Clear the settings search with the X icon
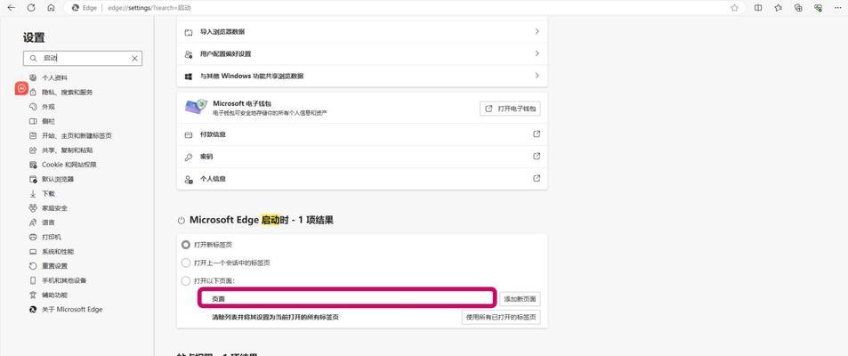Viewport: 848px width, 356px height. [134, 59]
